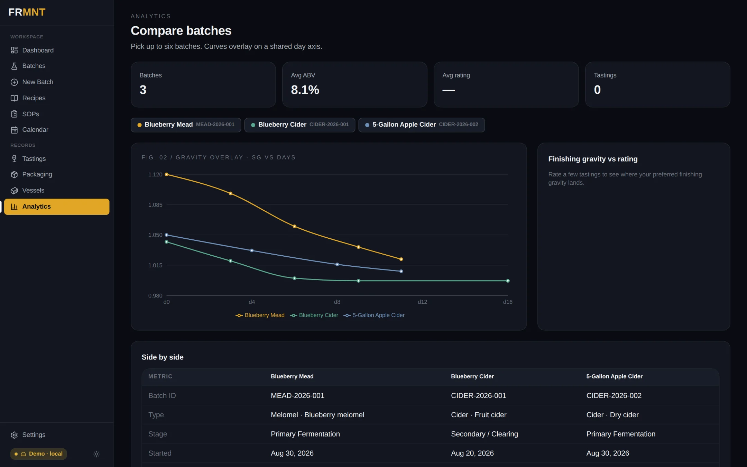Navigate to Recipes
747x467 pixels.
pos(57,98)
